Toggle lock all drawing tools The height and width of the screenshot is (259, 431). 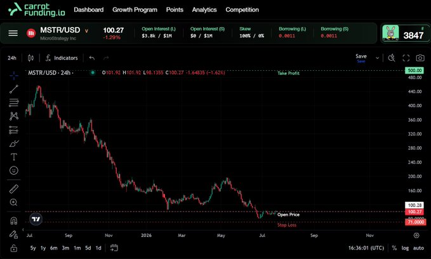(14, 248)
